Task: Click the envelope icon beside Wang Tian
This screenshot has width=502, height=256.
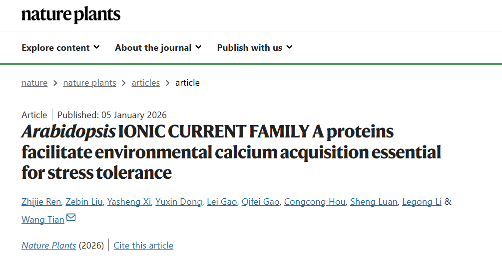Action: tap(71, 218)
